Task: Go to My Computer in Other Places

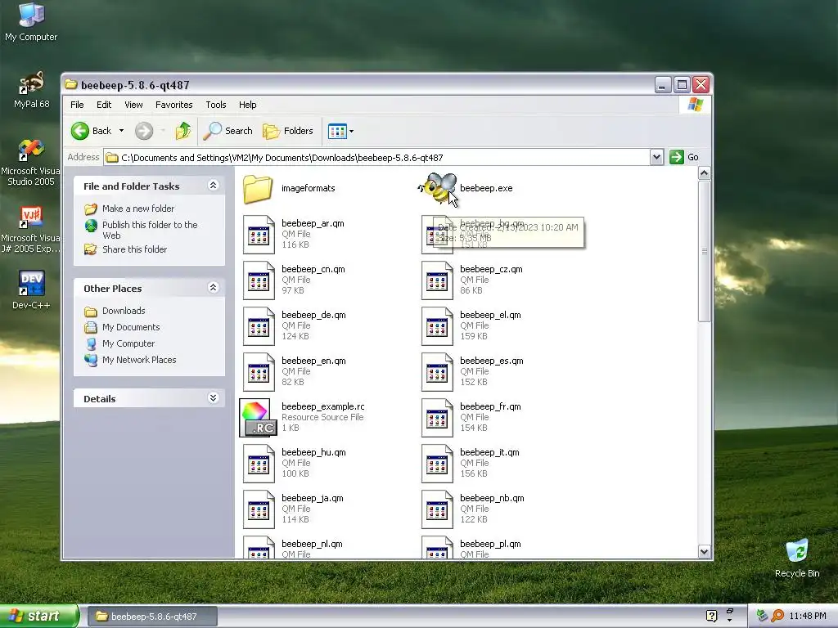Action: (x=128, y=343)
